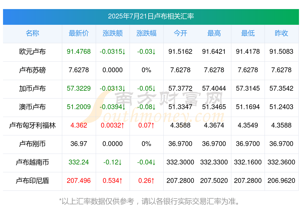Click the 今开 column header
Image resolution: width=302 pixels, height=211 pixels.
tap(180, 33)
